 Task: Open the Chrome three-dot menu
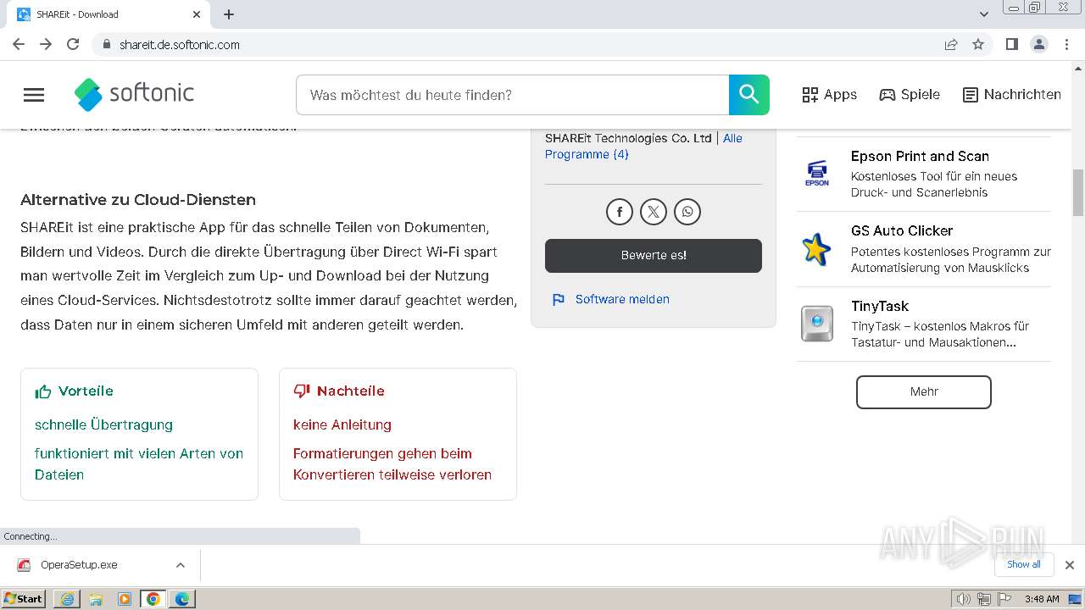click(1066, 44)
